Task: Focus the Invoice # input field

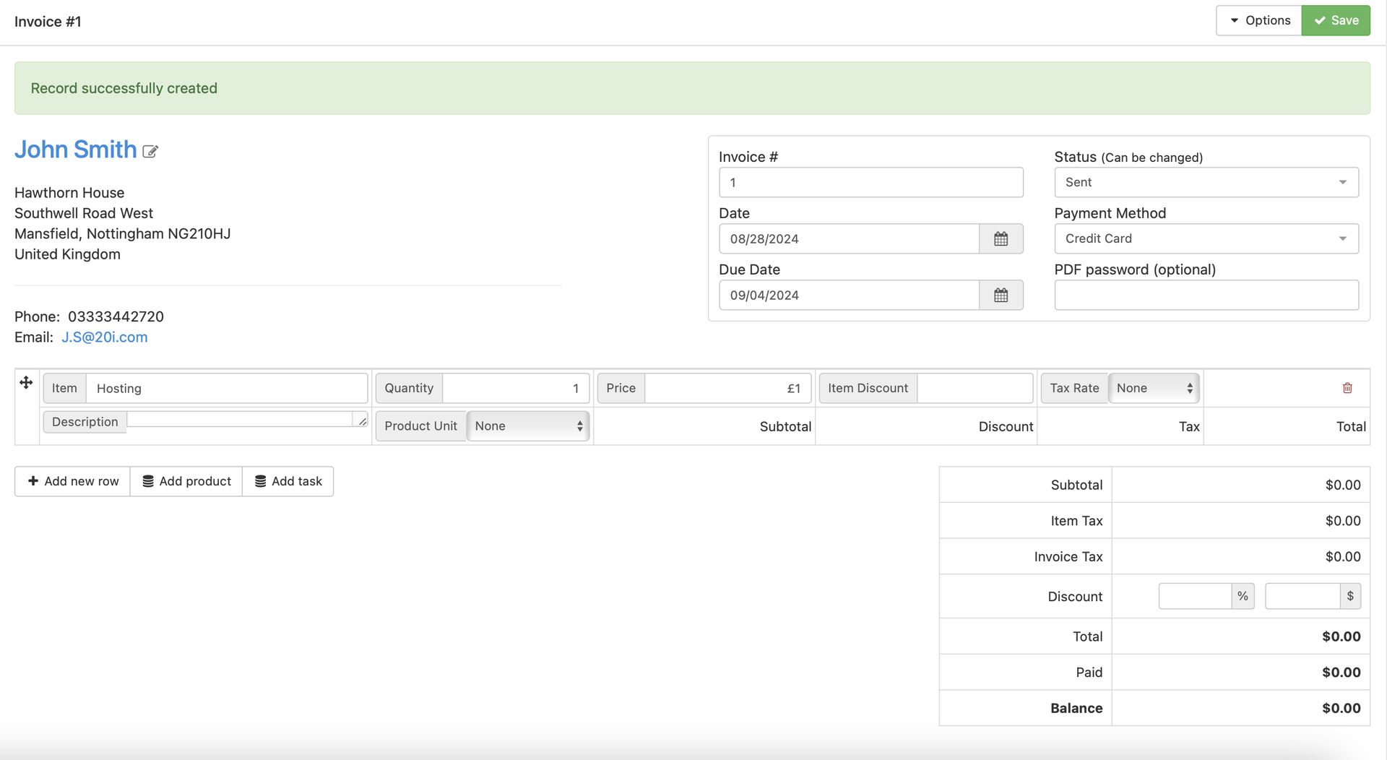Action: pyautogui.click(x=871, y=183)
